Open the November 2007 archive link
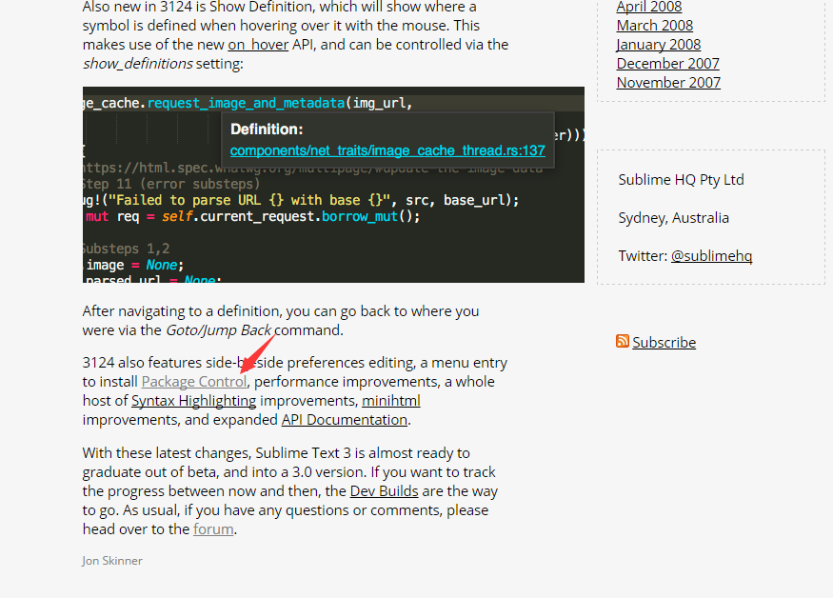This screenshot has width=833, height=598. pos(668,83)
